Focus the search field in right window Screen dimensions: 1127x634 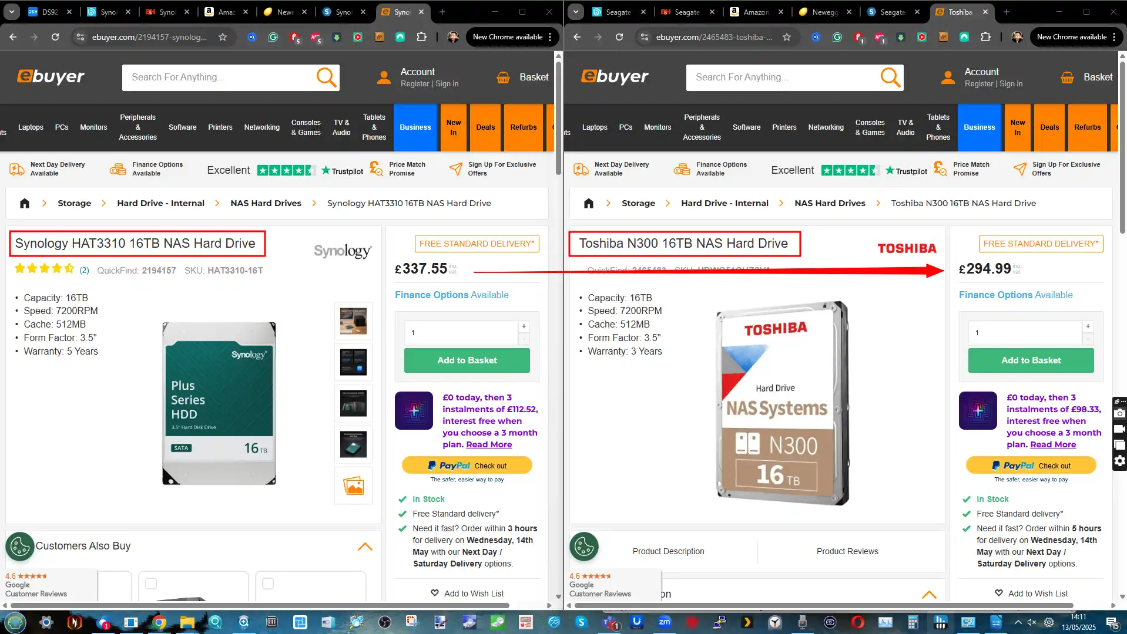point(781,77)
